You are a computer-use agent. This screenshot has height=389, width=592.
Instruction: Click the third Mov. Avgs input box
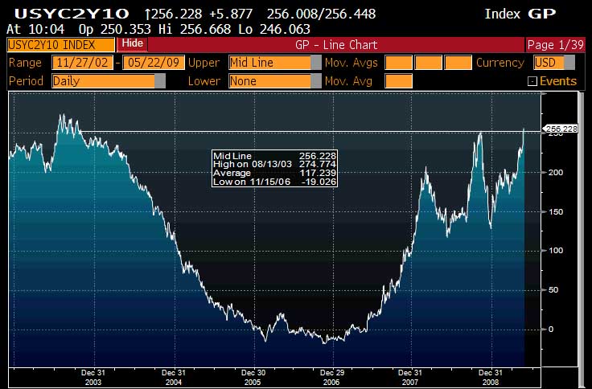click(458, 63)
